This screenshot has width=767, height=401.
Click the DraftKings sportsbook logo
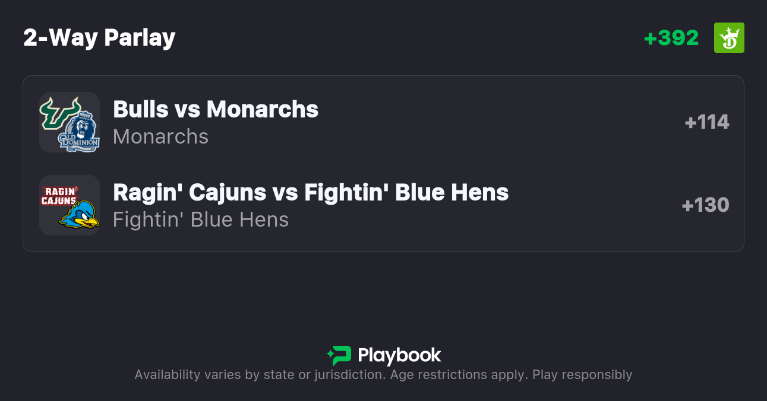click(x=729, y=38)
